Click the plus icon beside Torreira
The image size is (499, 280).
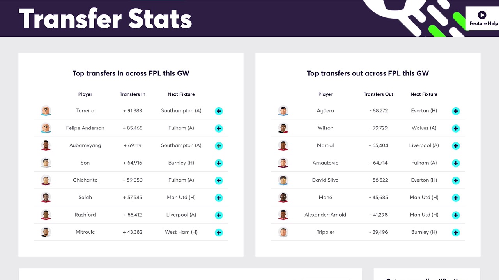coord(219,111)
